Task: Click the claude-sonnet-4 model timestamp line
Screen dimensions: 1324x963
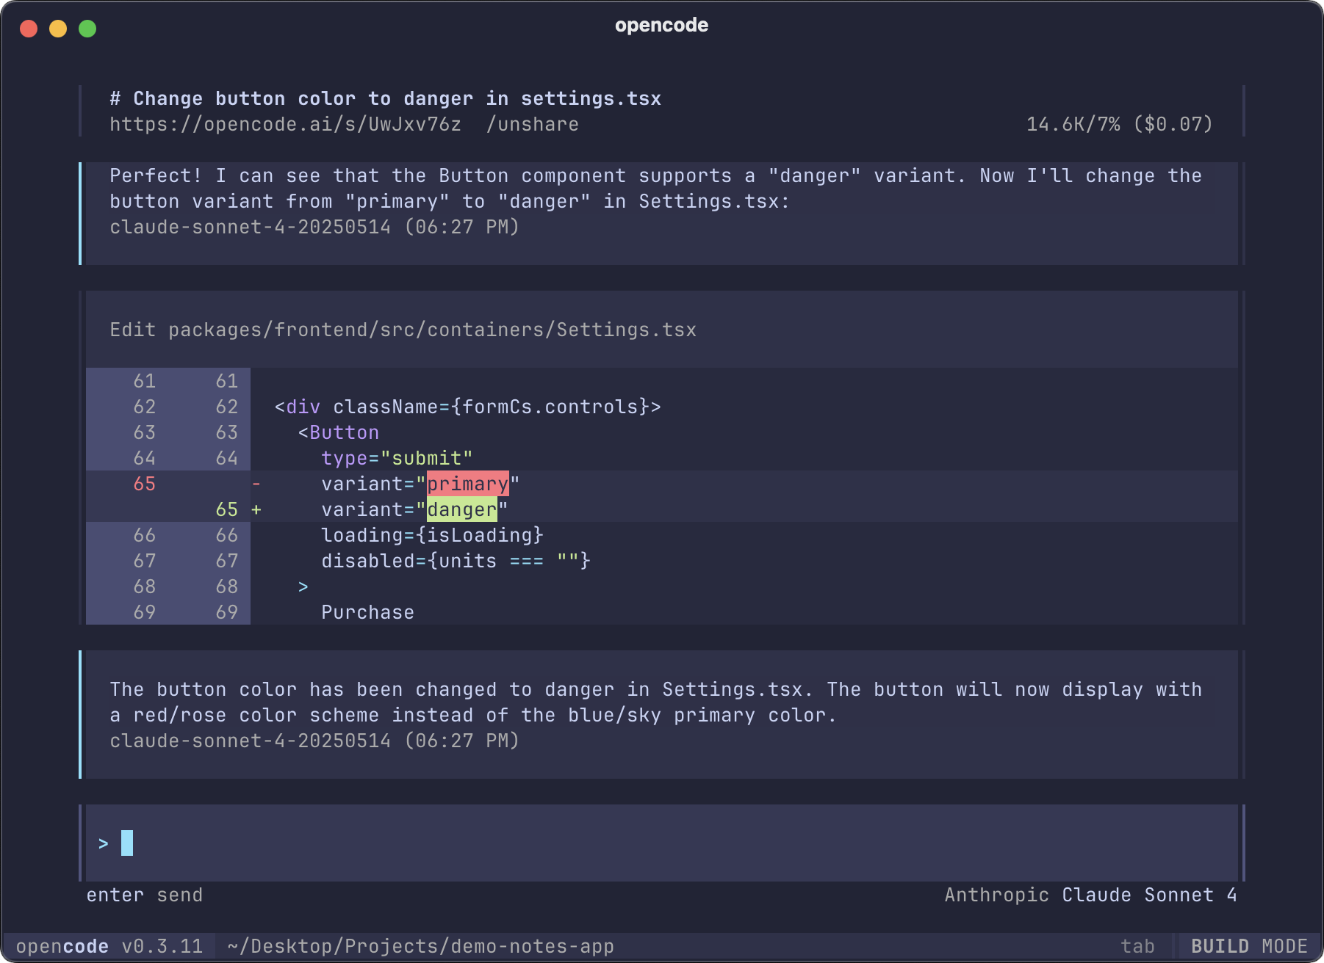Action: pos(314,227)
